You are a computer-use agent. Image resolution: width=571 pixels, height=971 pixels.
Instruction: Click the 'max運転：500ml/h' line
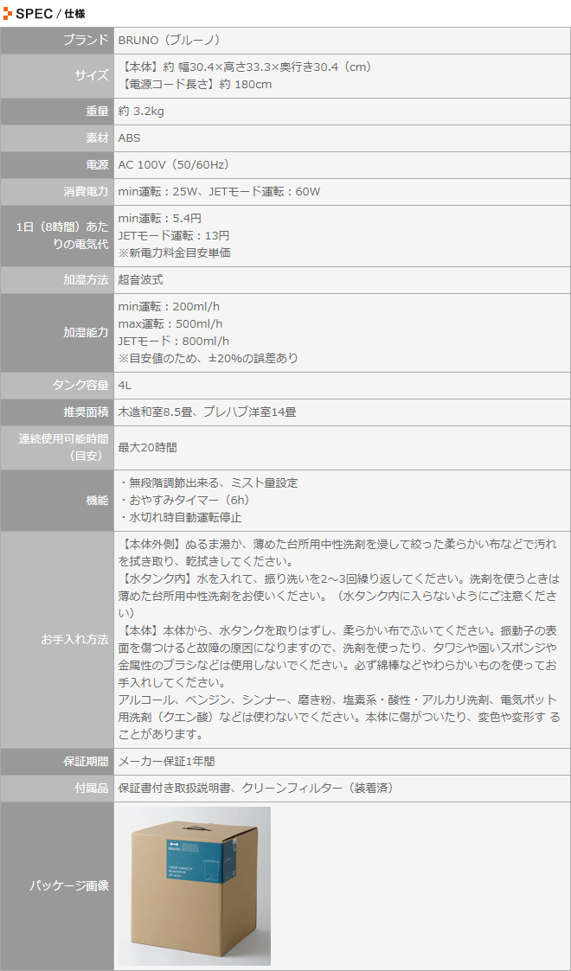pyautogui.click(x=171, y=323)
